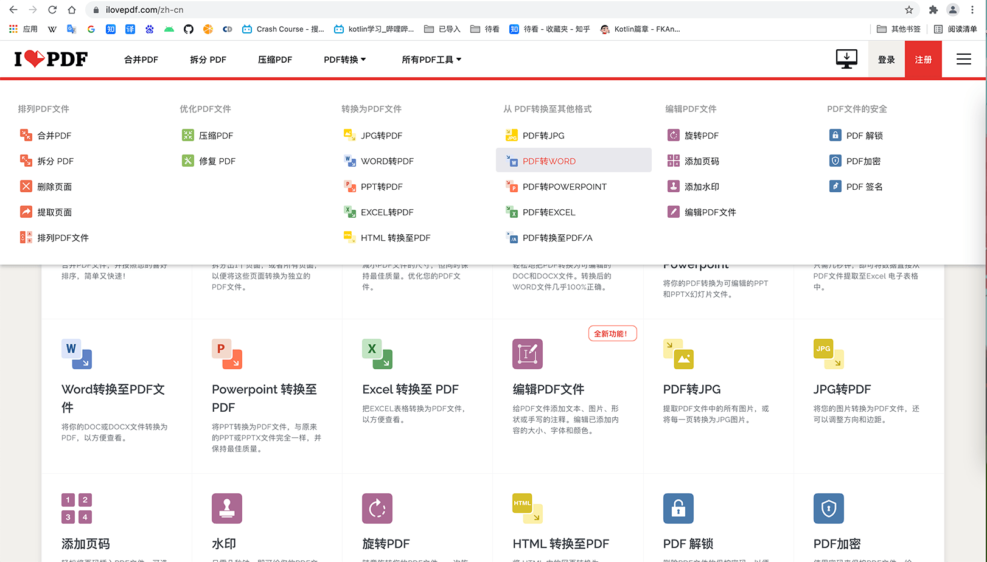Open the 合并PDF nav item

coord(141,60)
